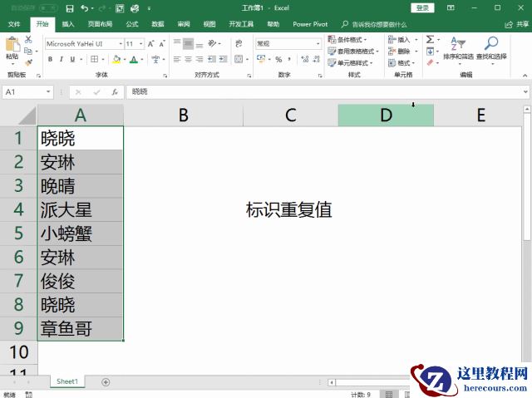Toggle Italic formatting
This screenshot has width=532, height=398.
click(x=61, y=59)
